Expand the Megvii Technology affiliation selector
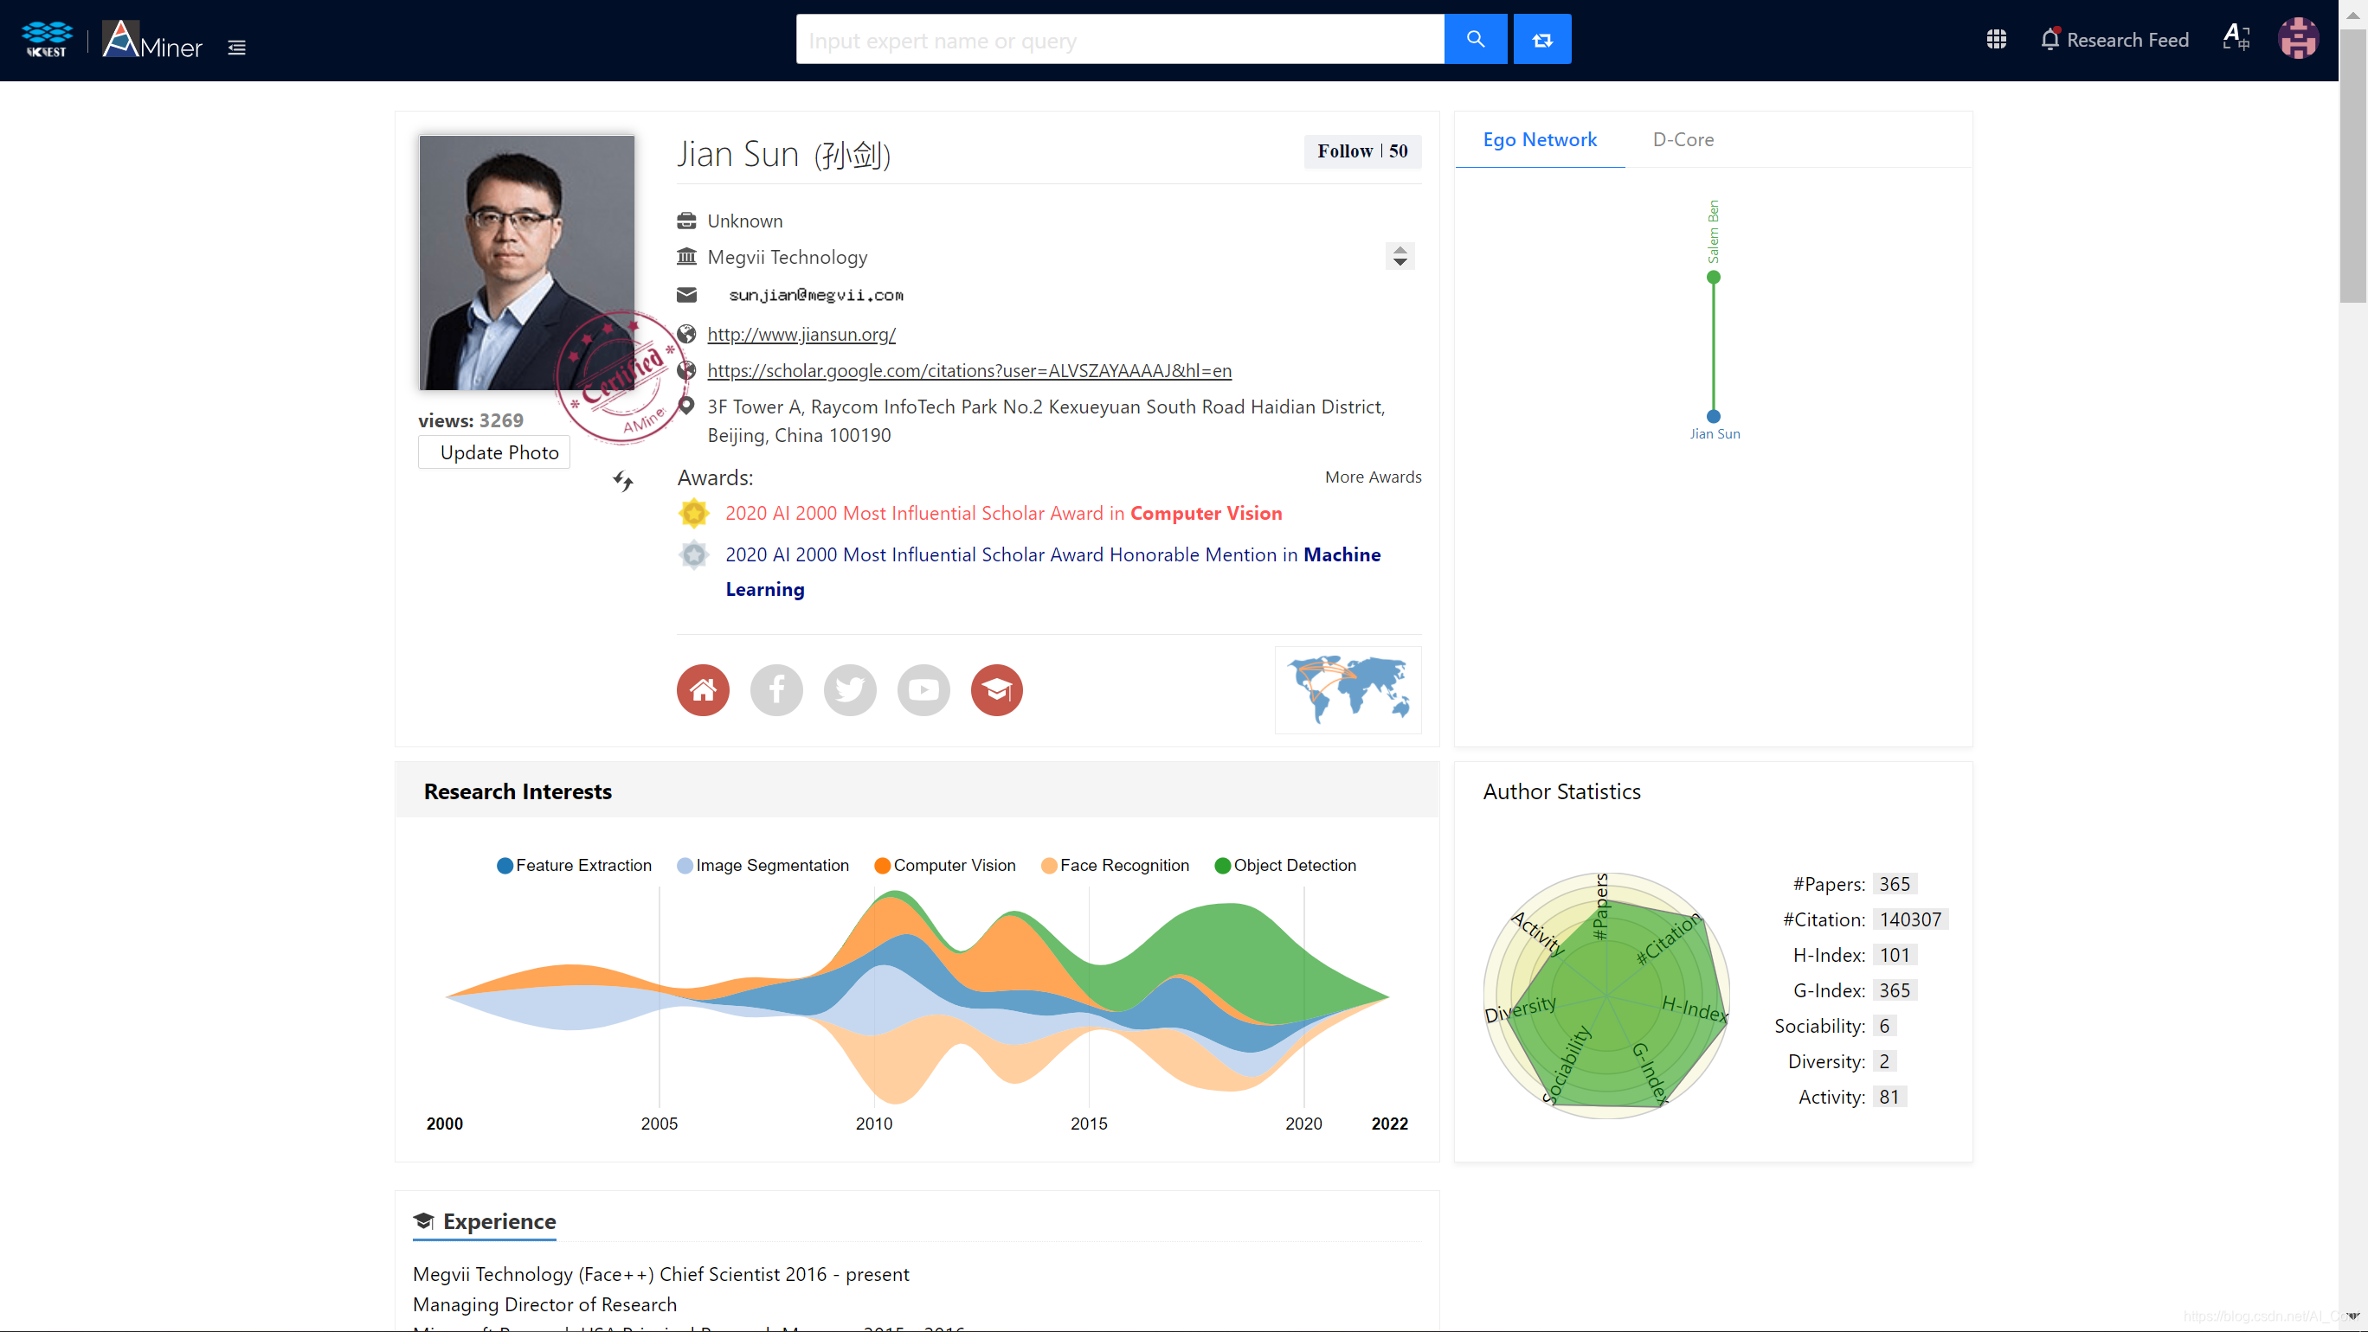This screenshot has height=1332, width=2368. click(x=1400, y=256)
